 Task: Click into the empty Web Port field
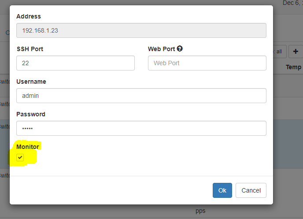pos(207,63)
